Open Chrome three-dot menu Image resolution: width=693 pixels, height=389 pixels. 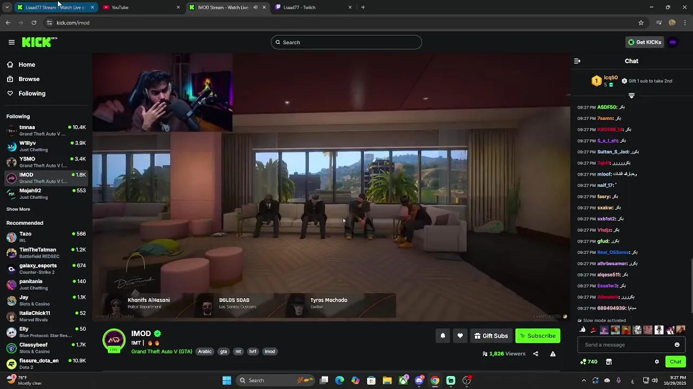click(685, 23)
